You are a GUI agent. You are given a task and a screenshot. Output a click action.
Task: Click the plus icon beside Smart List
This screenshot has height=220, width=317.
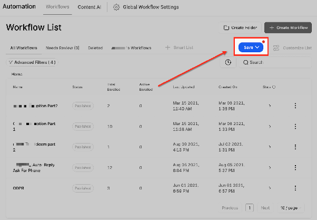click(x=167, y=47)
